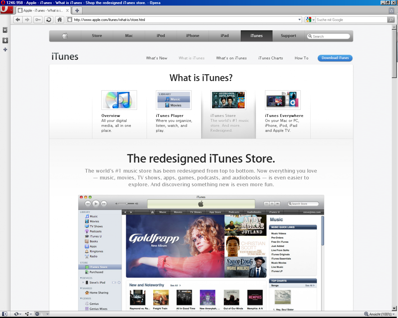Image resolution: width=398 pixels, height=318 pixels.
Task: Open the iPhone tab in Apple navigation
Action: point(193,36)
